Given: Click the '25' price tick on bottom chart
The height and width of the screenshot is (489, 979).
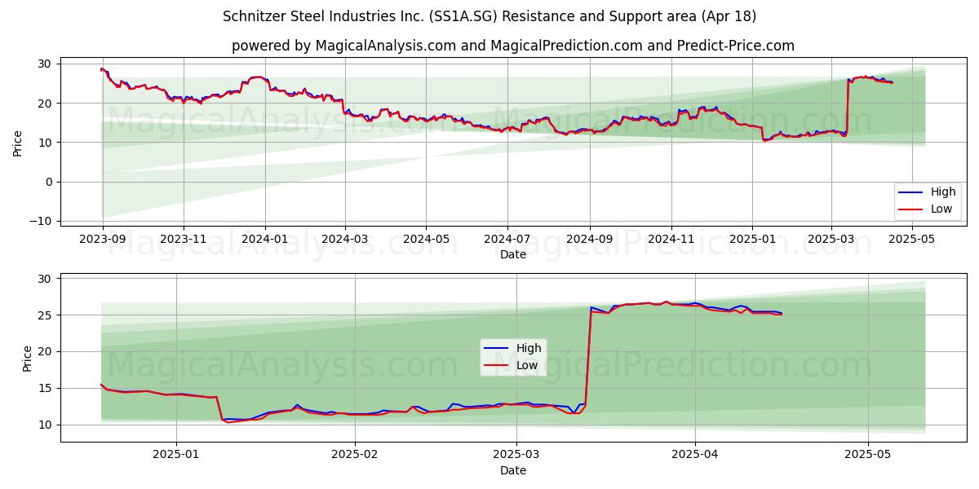Looking at the screenshot, I should coord(45,315).
